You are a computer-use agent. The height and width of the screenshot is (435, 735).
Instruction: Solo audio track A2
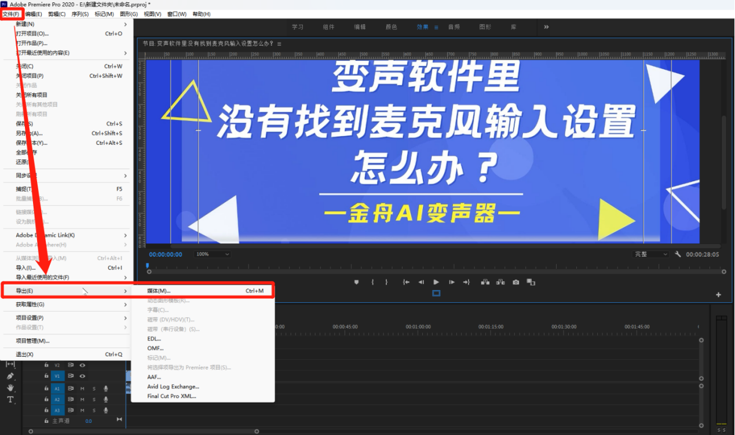[x=94, y=400]
